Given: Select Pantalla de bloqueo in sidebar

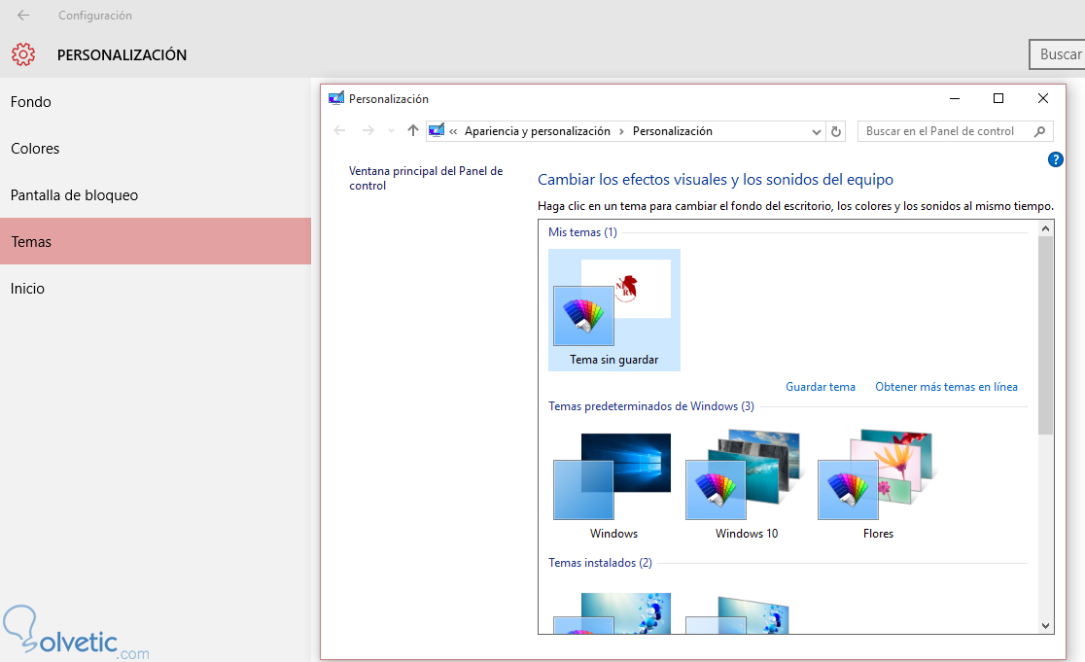Looking at the screenshot, I should tap(155, 195).
